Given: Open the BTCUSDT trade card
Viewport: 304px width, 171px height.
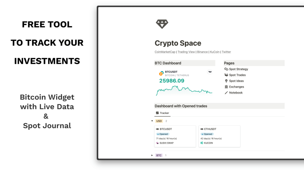Looking at the screenshot, I should (175, 136).
